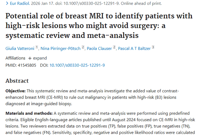Click the Affiliations label text
This screenshot has height=135, width=202.
point(15,58)
